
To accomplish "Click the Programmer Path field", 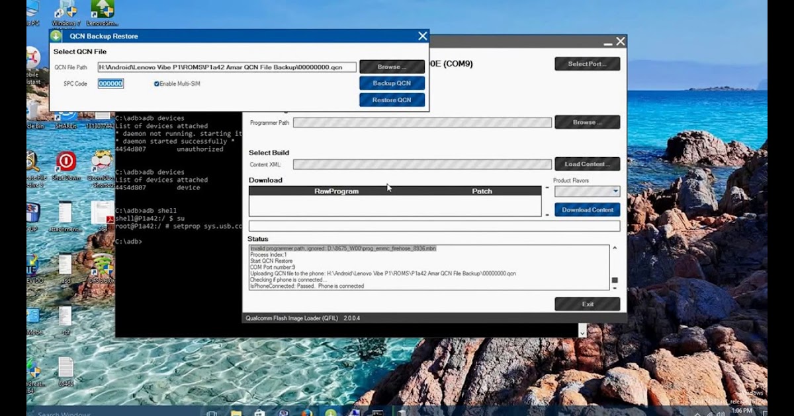I will (422, 122).
